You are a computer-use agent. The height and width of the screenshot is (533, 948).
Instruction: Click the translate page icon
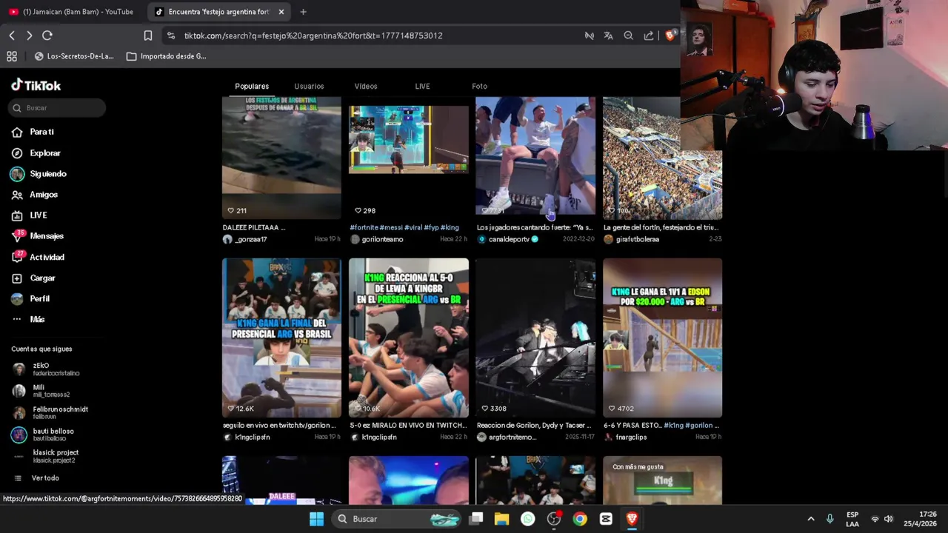tap(608, 36)
